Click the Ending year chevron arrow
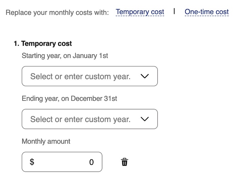This screenshot has width=237, height=178. pos(145,119)
